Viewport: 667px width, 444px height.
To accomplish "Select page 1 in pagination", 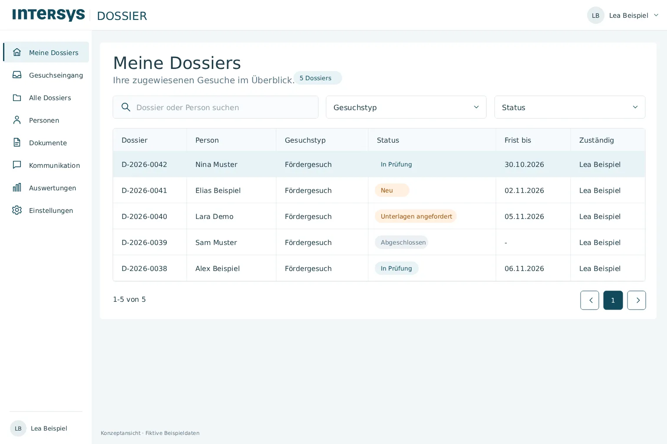I will coord(613,300).
